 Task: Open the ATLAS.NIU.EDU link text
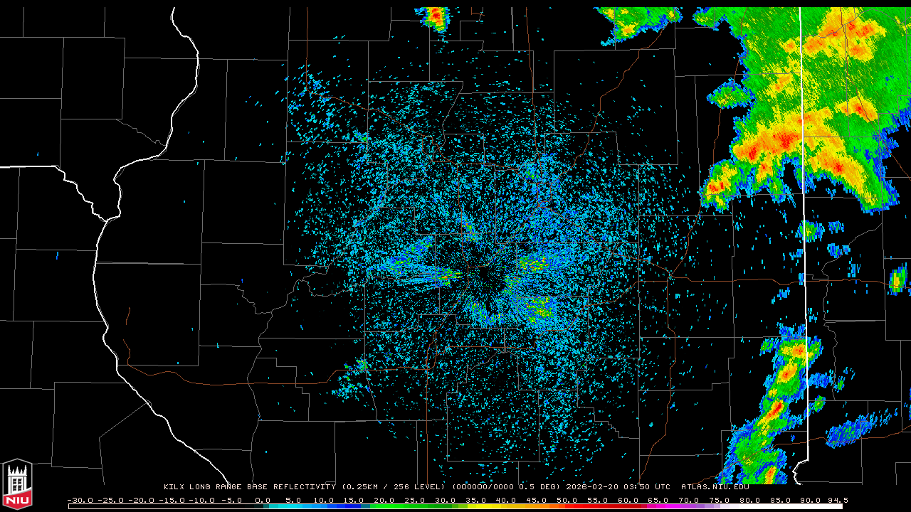tap(715, 487)
